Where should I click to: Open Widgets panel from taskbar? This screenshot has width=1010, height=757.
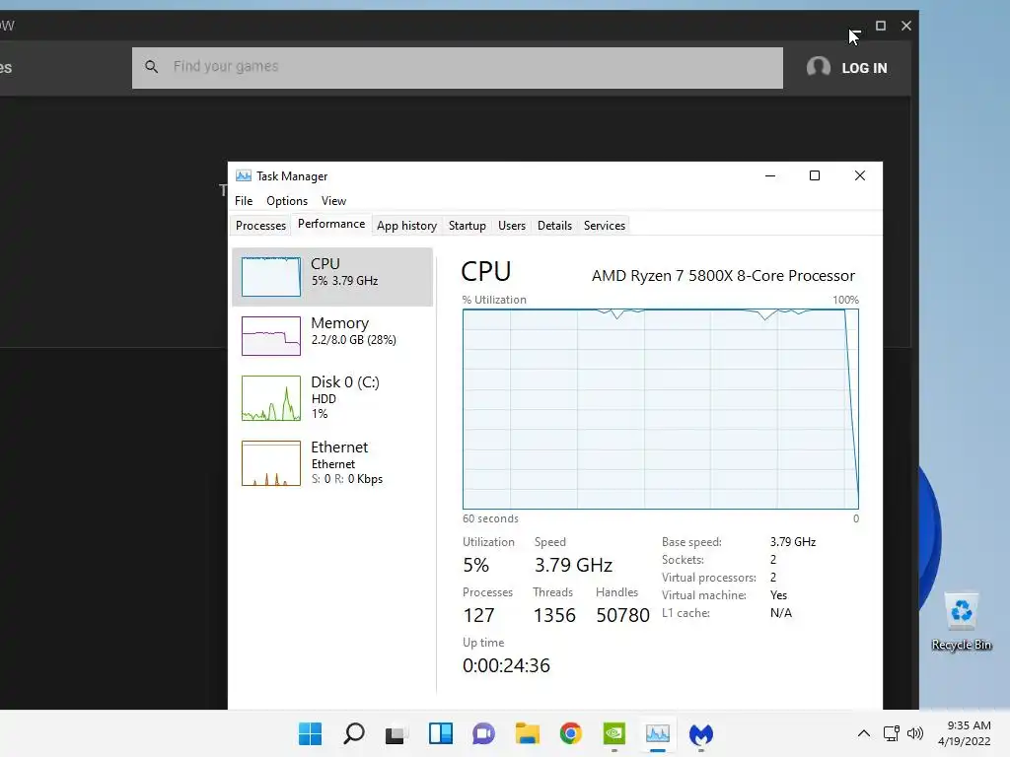point(441,733)
